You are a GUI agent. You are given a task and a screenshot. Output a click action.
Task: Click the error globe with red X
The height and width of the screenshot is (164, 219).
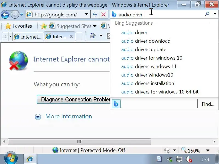[18, 61]
